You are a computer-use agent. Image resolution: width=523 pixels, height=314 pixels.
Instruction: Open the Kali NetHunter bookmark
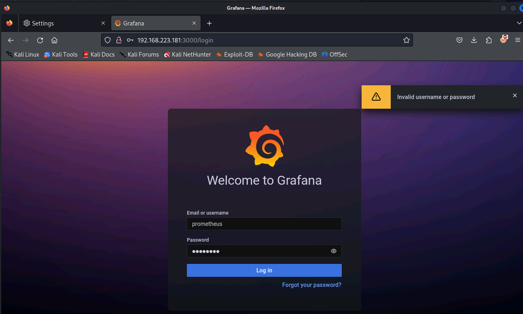click(x=187, y=55)
